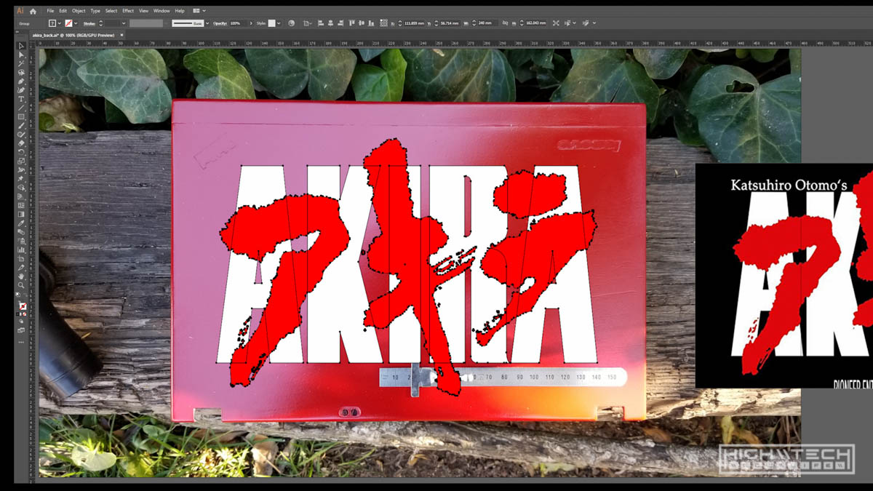873x491 pixels.
Task: Open the Edit menu
Action: pyautogui.click(x=63, y=11)
